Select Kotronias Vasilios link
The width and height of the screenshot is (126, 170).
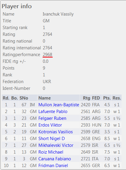tap(56, 132)
